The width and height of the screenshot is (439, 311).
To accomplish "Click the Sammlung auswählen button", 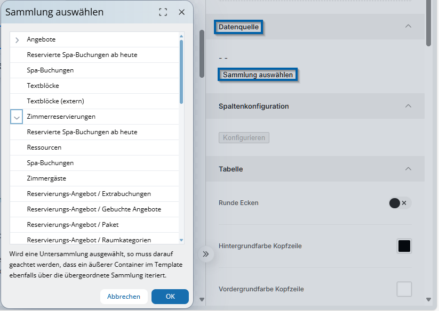I will click(x=258, y=75).
